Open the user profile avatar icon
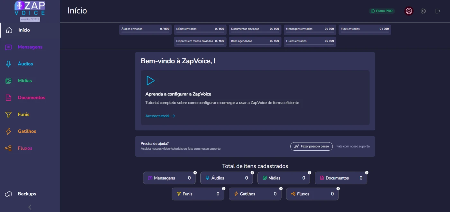The image size is (450, 212). 409,11
